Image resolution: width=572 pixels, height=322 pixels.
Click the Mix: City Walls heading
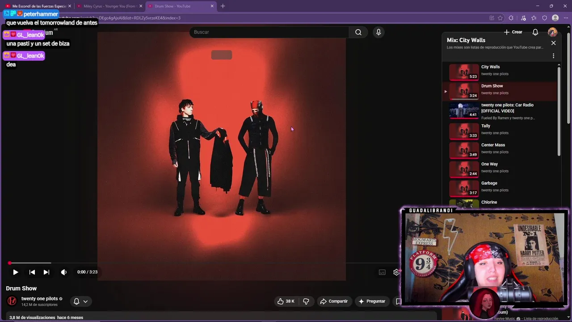coord(466,40)
